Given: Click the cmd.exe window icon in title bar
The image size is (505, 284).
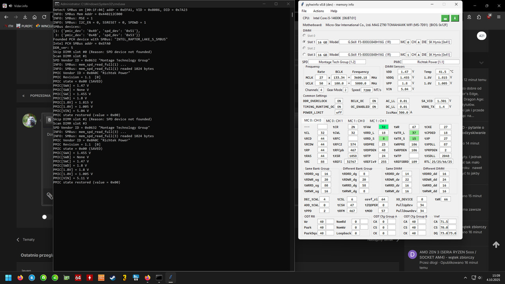Looking at the screenshot, I should pyautogui.click(x=56, y=4).
